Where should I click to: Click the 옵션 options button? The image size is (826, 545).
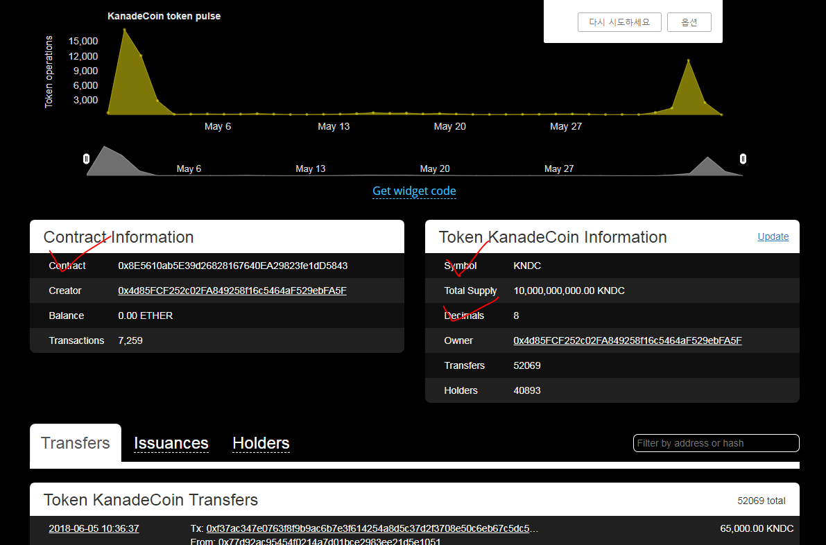pos(689,22)
